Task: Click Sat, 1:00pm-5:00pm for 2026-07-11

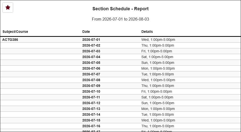Action: 157,97
